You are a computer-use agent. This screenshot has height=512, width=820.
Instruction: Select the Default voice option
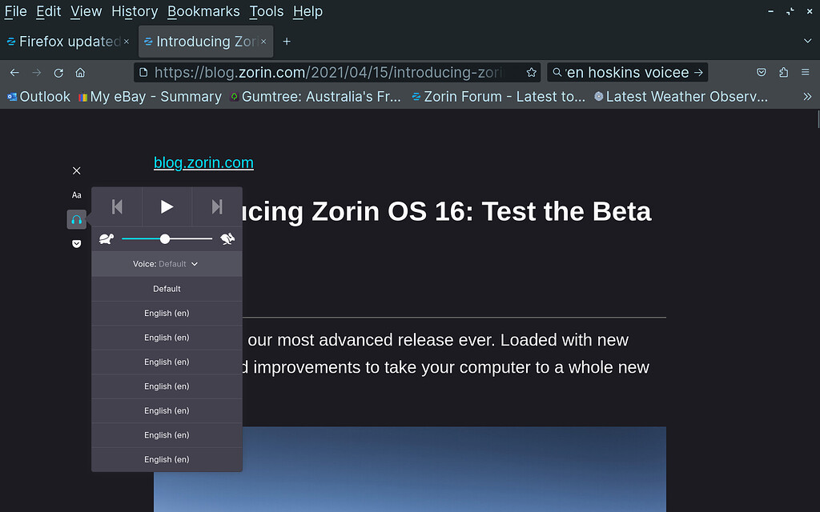tap(167, 289)
